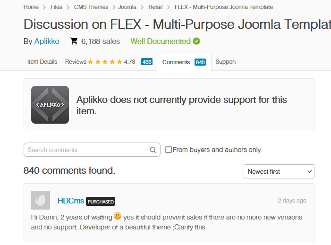Click the Well Documented green checkmark icon

tap(196, 42)
